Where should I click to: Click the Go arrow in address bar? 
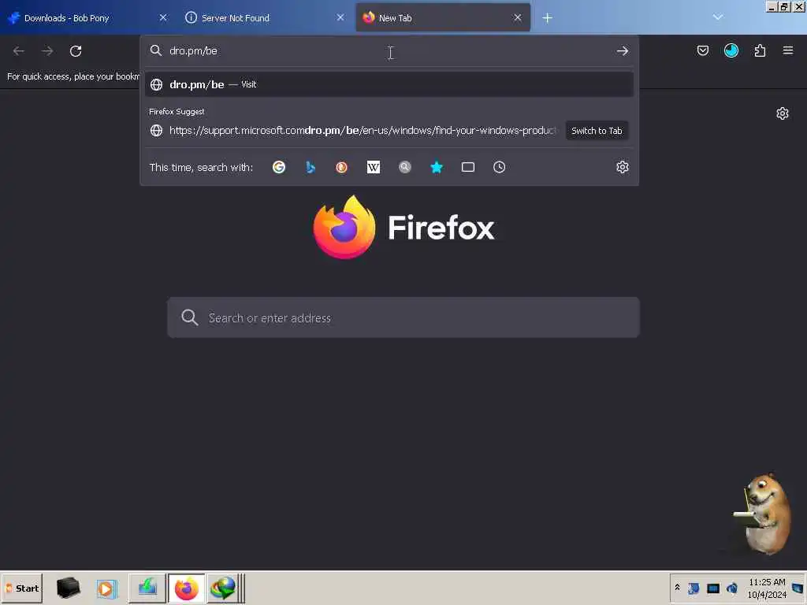click(623, 51)
